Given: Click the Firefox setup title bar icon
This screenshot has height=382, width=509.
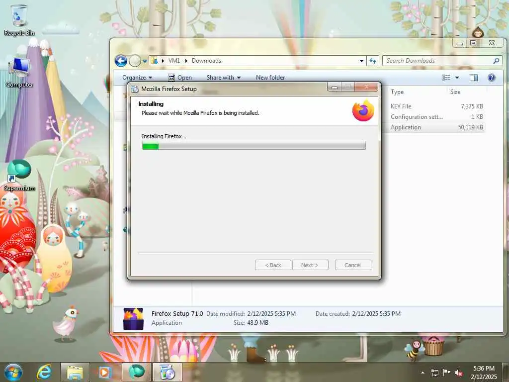Looking at the screenshot, I should tap(135, 89).
